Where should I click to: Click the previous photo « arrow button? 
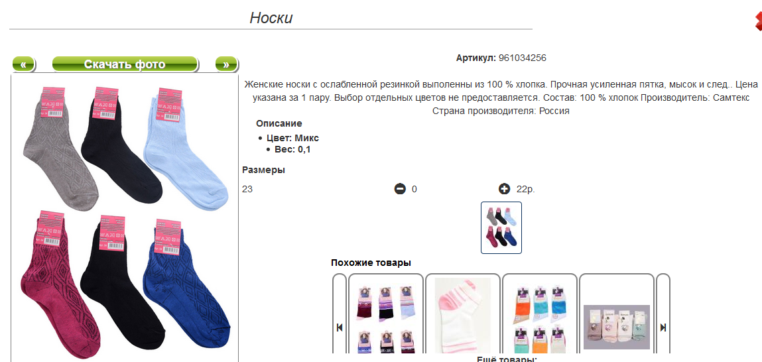[23, 64]
